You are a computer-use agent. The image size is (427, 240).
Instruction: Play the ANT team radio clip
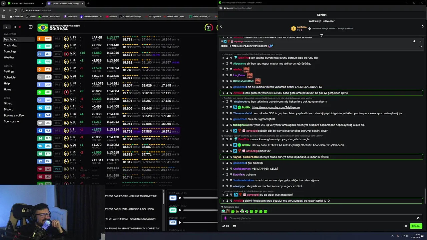pos(180,210)
